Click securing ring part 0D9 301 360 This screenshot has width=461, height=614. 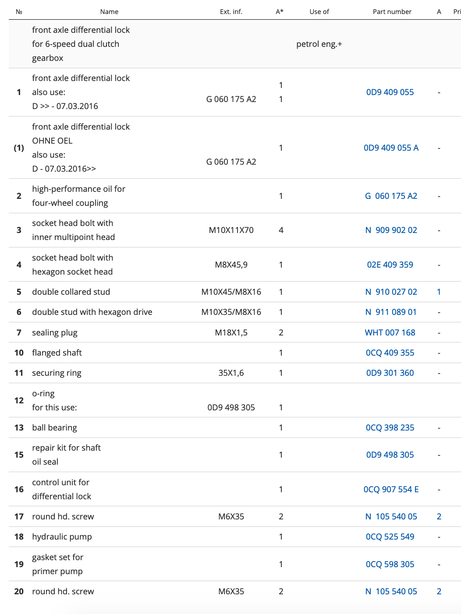pos(390,373)
